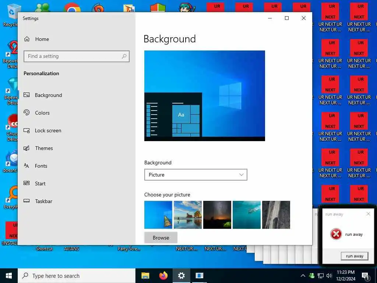Click the magnifier icon in Find a setting
The width and height of the screenshot is (377, 283).
point(124,56)
